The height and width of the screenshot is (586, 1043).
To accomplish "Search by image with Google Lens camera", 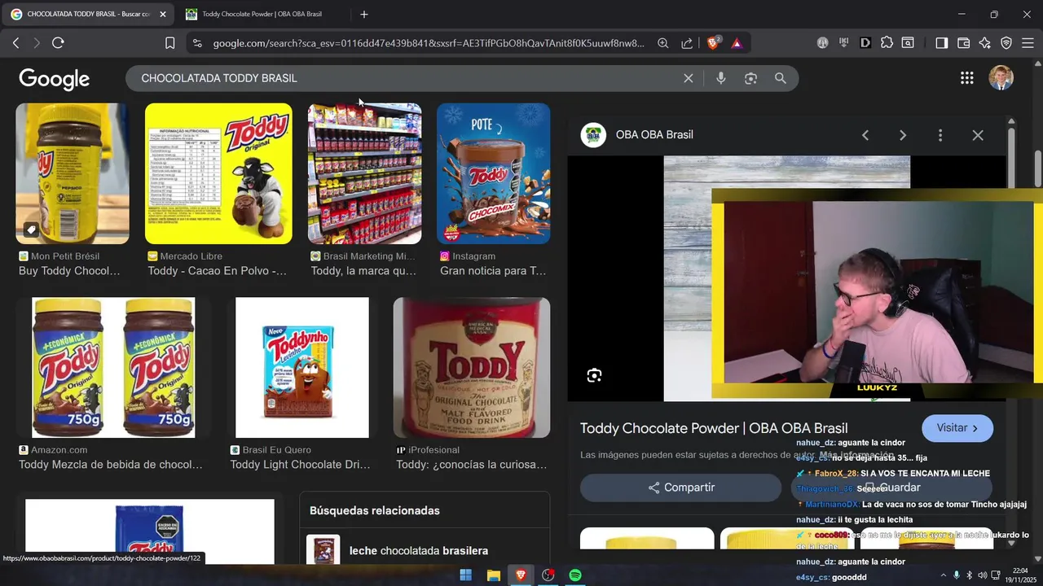I will coord(750,78).
